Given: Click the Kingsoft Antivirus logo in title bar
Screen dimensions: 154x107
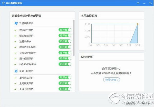Looking at the screenshot, I should pos(3,3).
